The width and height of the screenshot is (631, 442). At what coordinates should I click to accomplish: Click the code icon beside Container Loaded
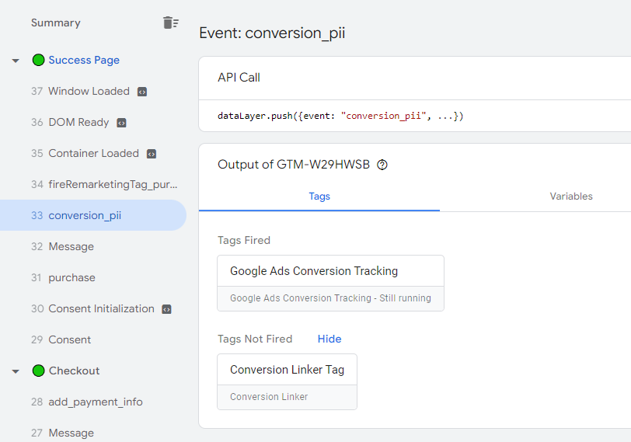tap(152, 154)
